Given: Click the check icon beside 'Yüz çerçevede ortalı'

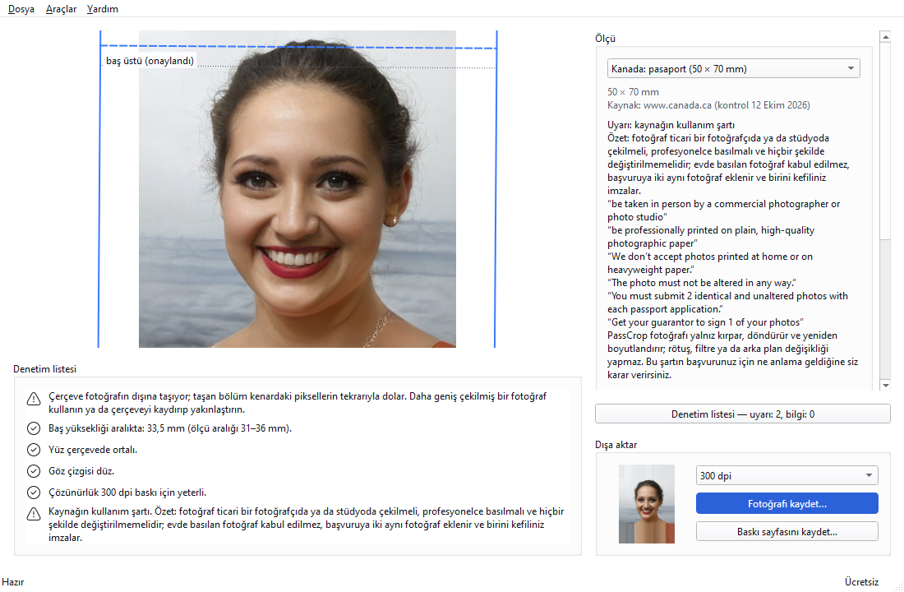Looking at the screenshot, I should 34,450.
